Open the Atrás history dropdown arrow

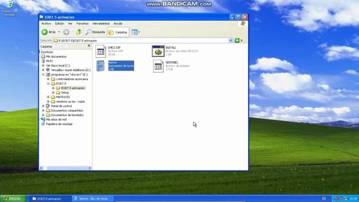point(59,32)
